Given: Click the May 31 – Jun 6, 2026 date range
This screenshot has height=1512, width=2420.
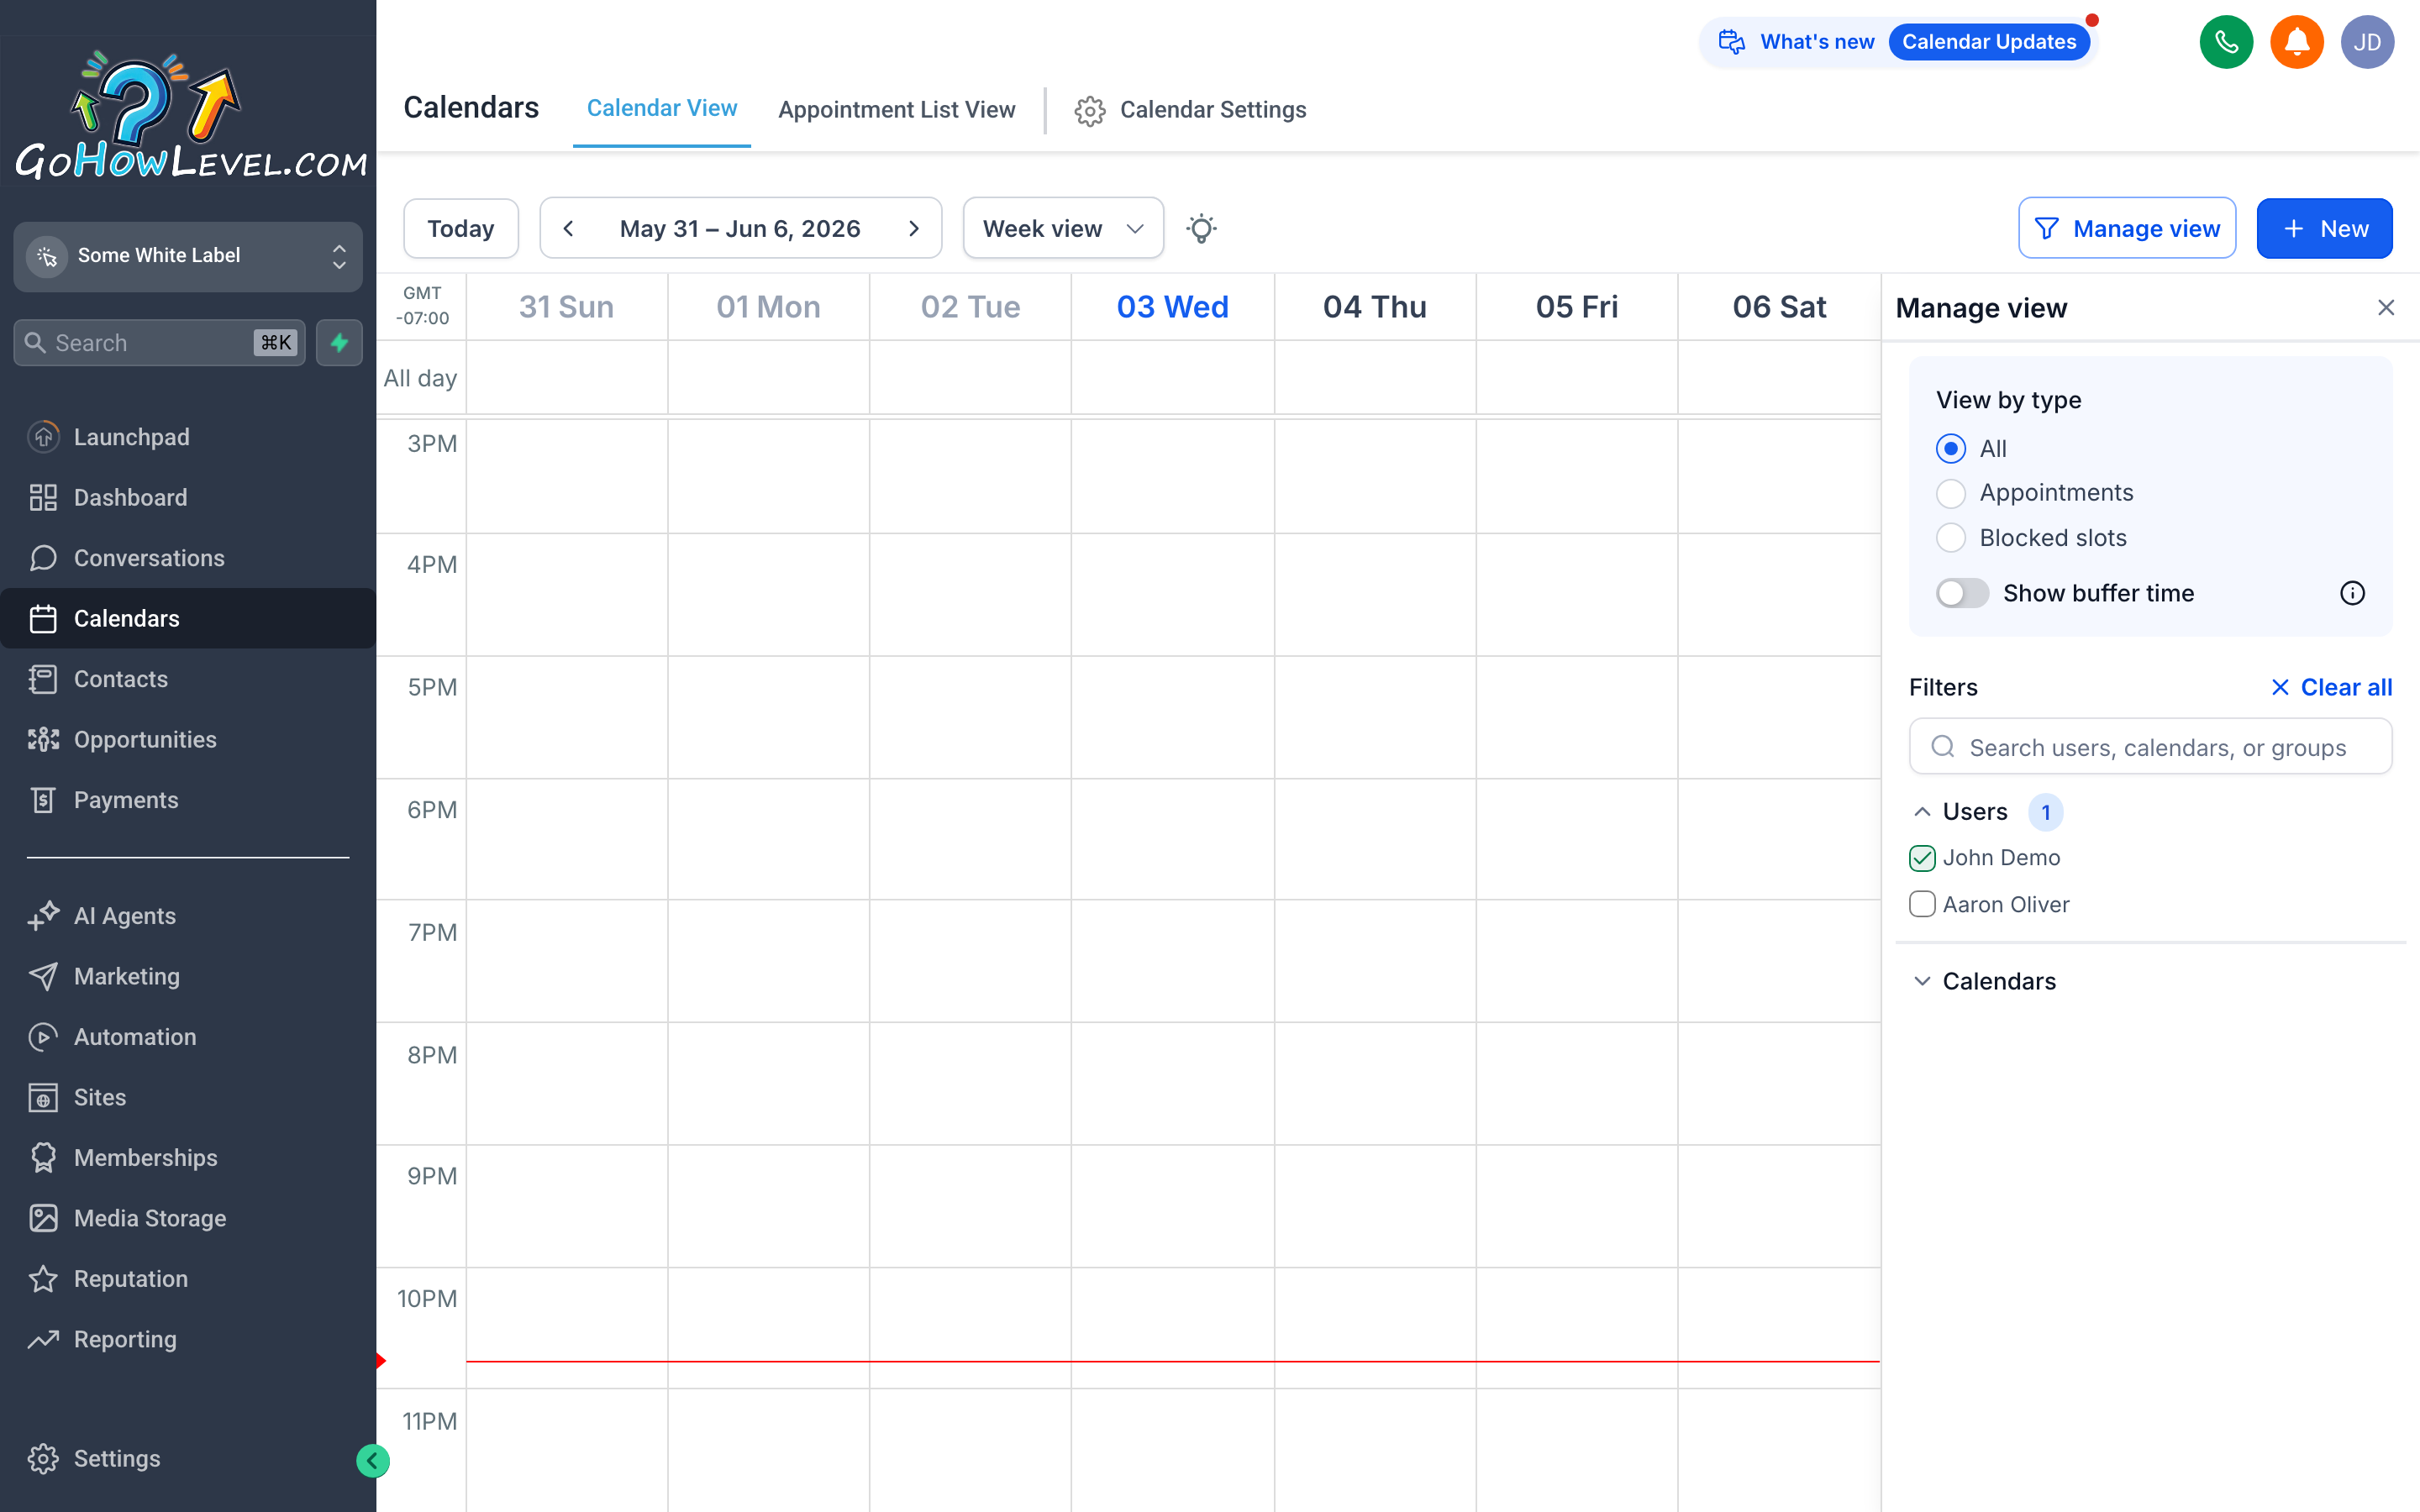Looking at the screenshot, I should [740, 228].
